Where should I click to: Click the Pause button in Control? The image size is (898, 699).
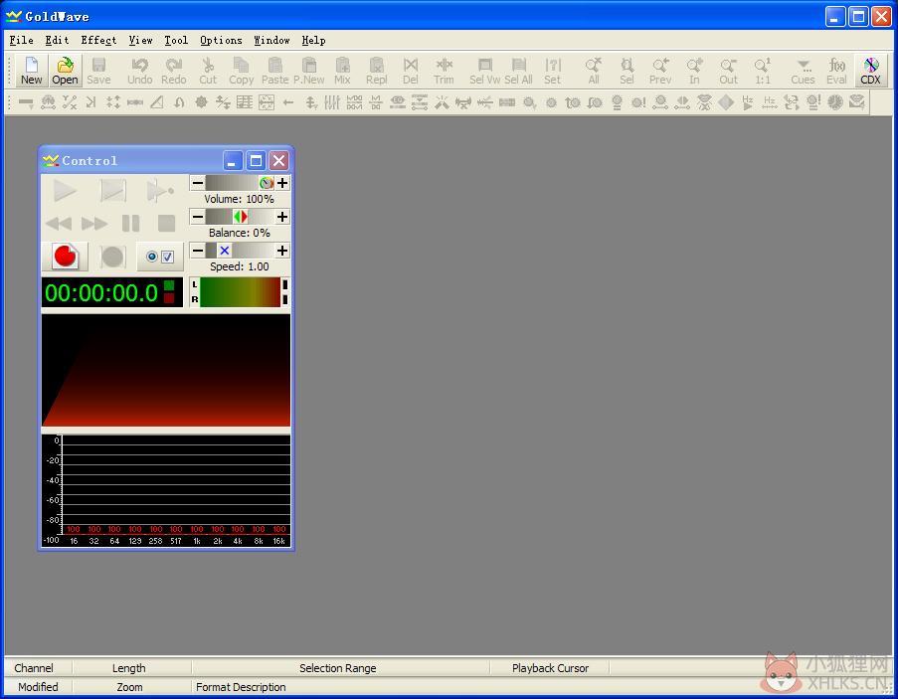pyautogui.click(x=130, y=224)
